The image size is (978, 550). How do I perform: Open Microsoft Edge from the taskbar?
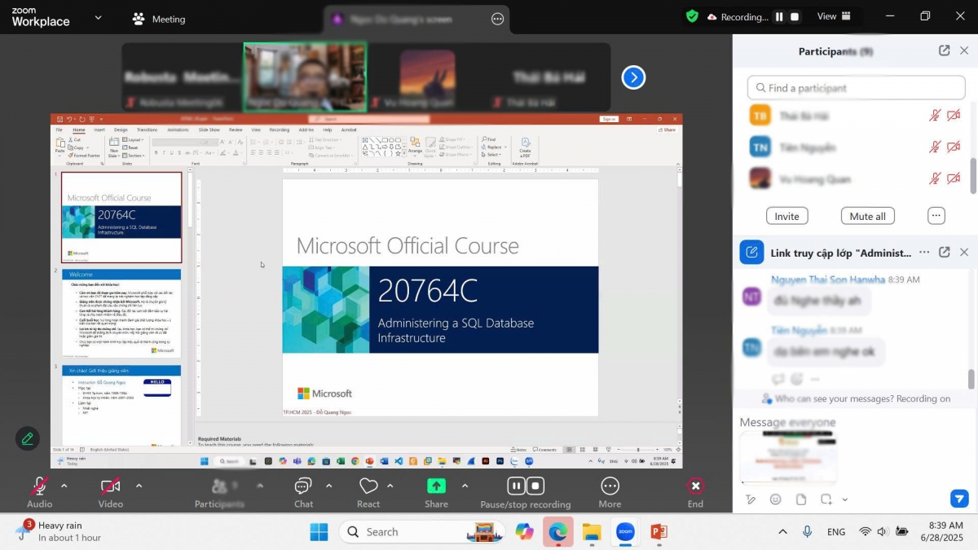point(558,532)
